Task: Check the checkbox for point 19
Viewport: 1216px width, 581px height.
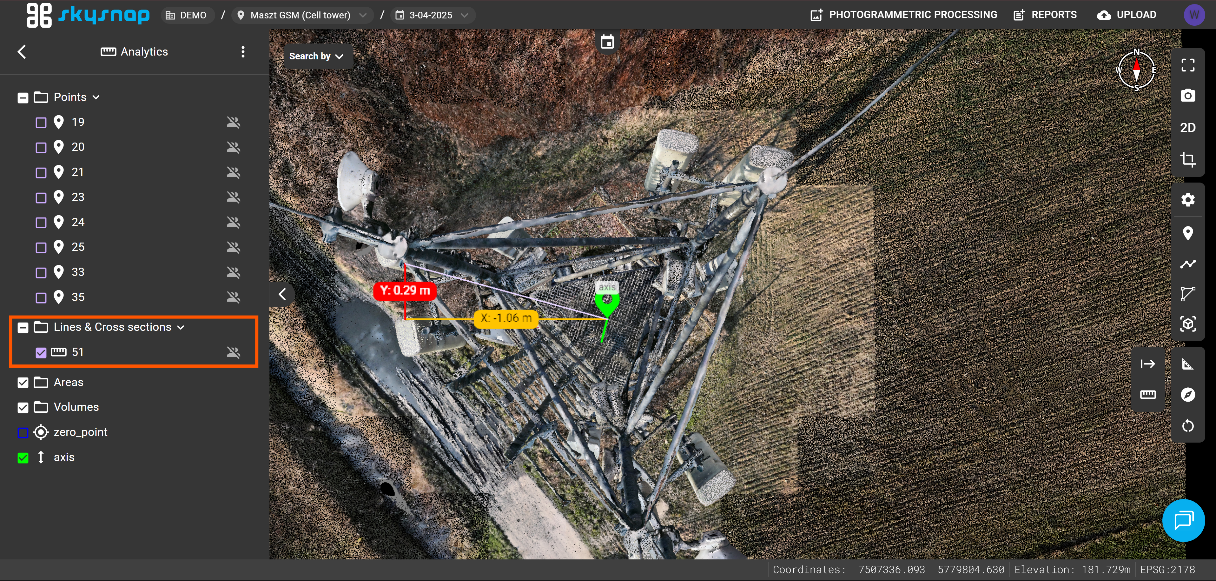Action: (41, 123)
